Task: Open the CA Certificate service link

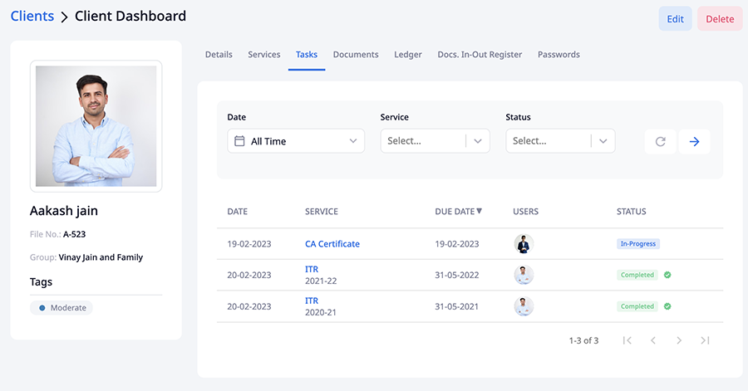Action: (x=332, y=244)
